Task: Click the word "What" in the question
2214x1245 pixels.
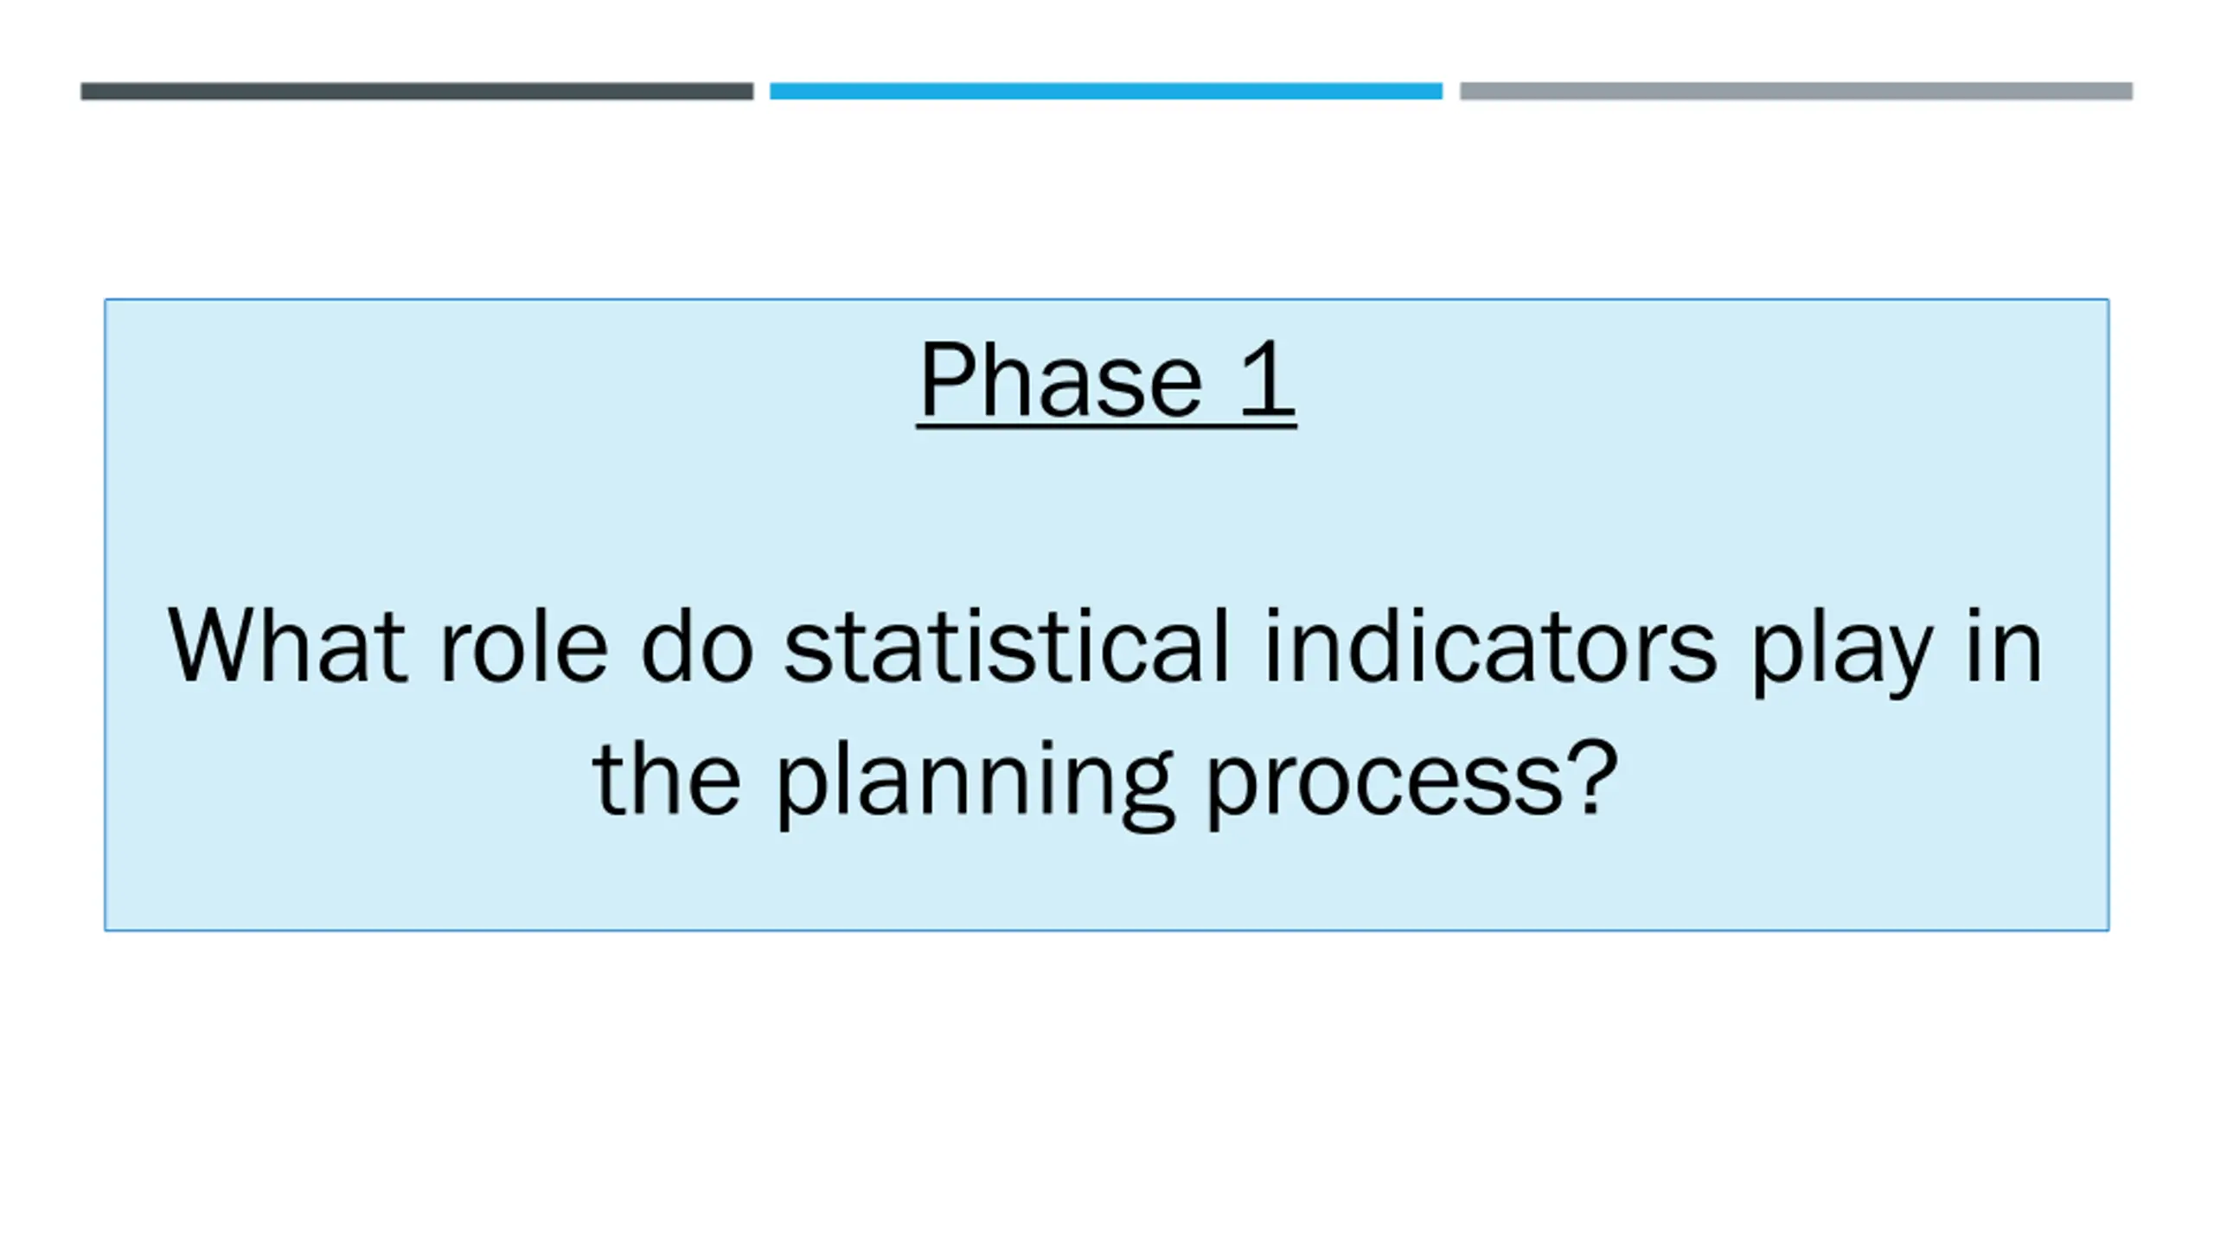Action: [x=287, y=648]
